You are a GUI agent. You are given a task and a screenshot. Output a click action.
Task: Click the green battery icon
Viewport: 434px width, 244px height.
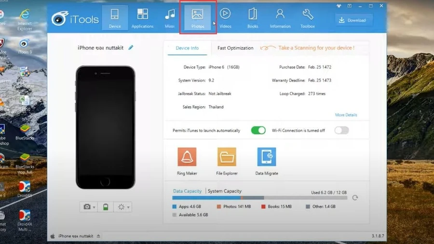pos(106,207)
